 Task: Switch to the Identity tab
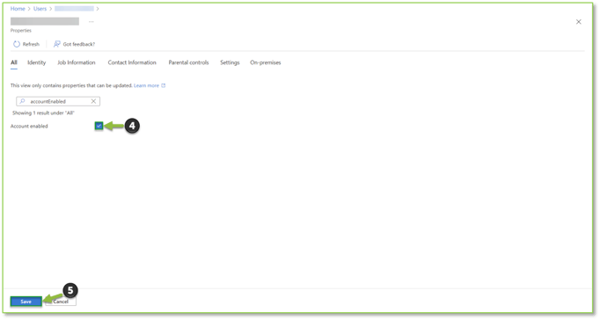(36, 62)
